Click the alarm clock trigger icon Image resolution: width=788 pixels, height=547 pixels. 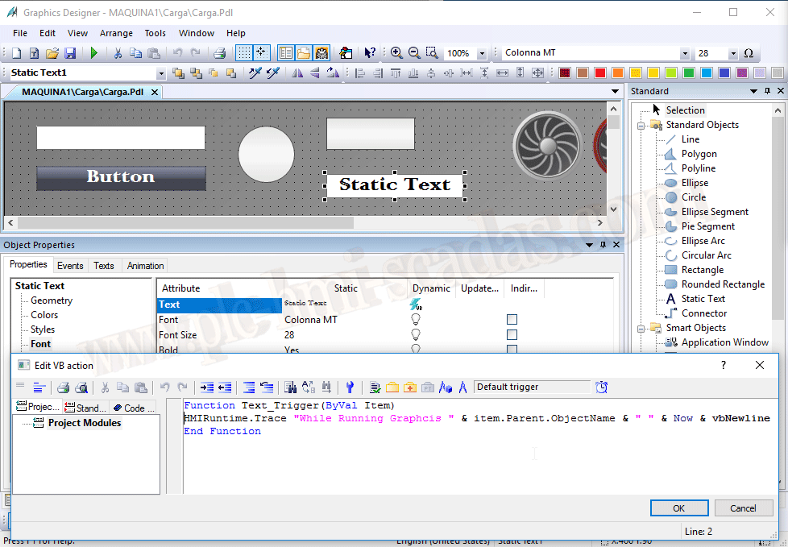[601, 387]
